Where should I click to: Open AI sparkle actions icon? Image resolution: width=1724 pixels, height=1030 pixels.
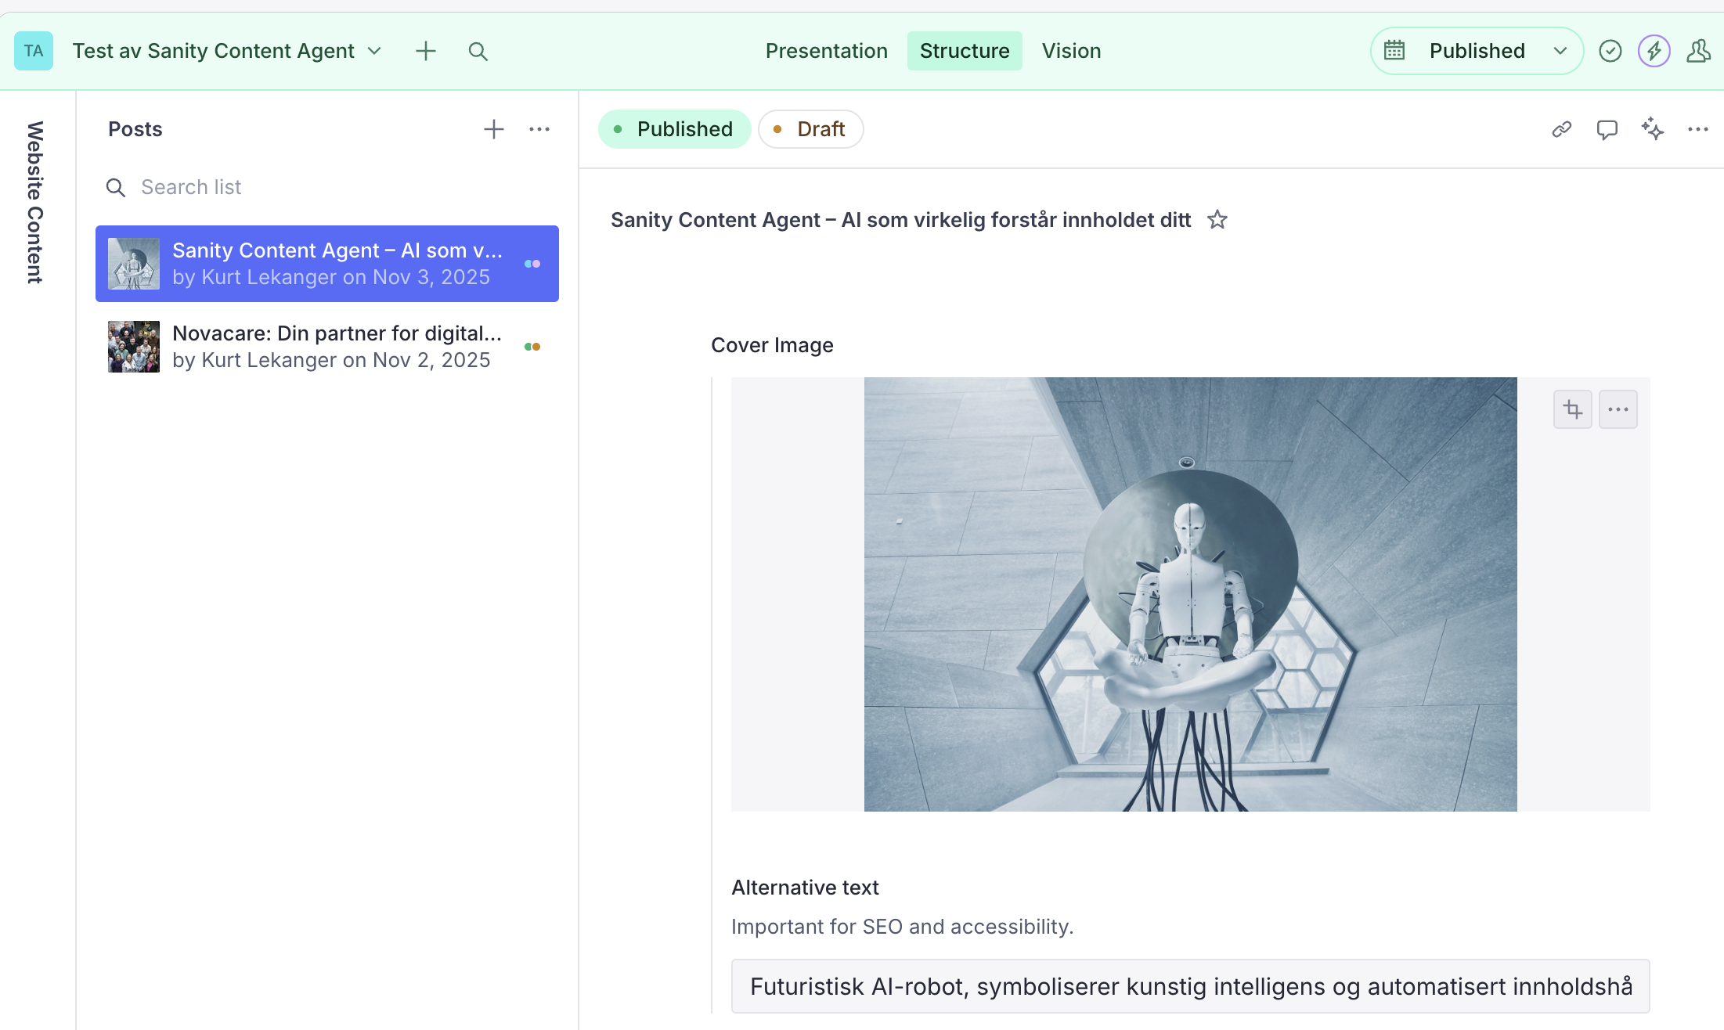click(x=1652, y=129)
